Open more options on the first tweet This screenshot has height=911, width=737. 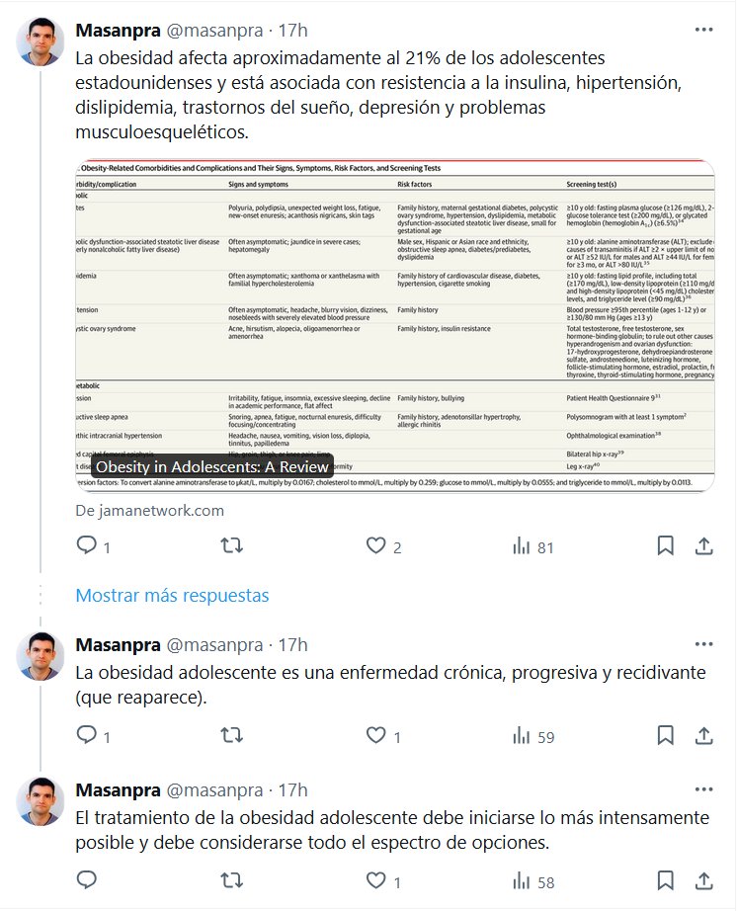703,30
